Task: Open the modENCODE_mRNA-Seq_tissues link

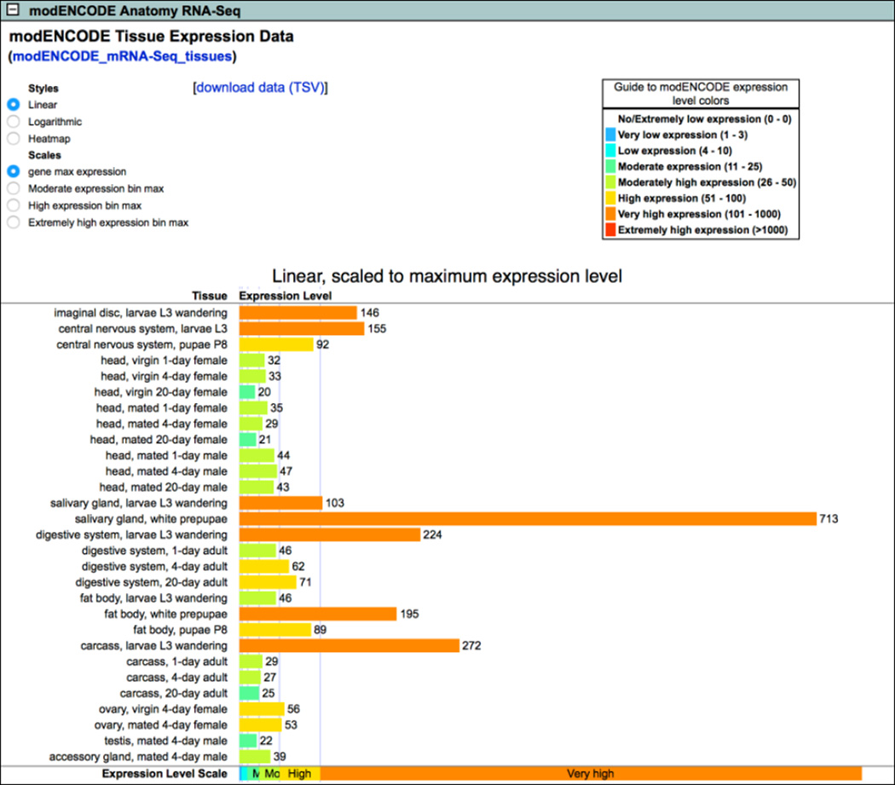Action: [x=122, y=56]
